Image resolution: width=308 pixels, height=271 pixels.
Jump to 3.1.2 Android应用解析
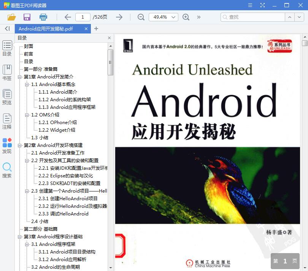point(62,260)
